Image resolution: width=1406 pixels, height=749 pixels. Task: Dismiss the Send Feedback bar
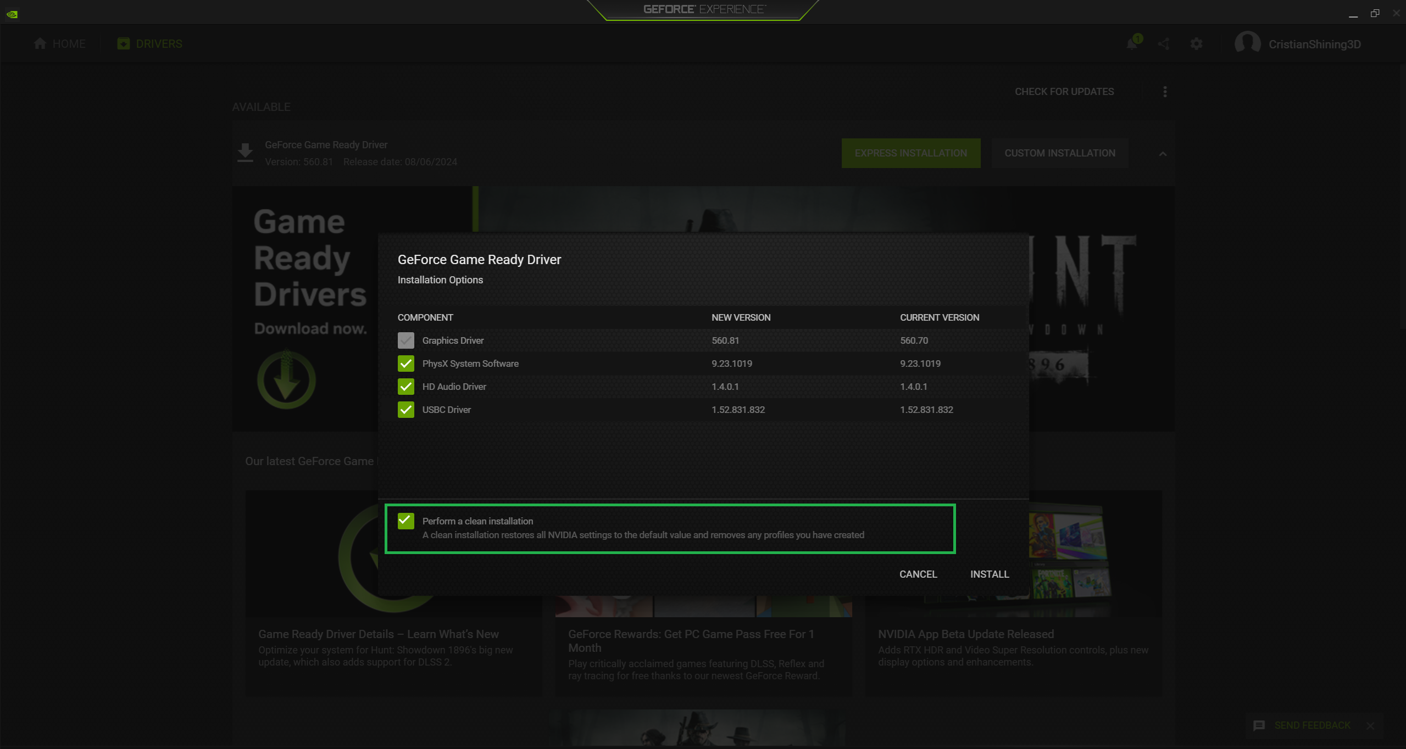point(1371,725)
